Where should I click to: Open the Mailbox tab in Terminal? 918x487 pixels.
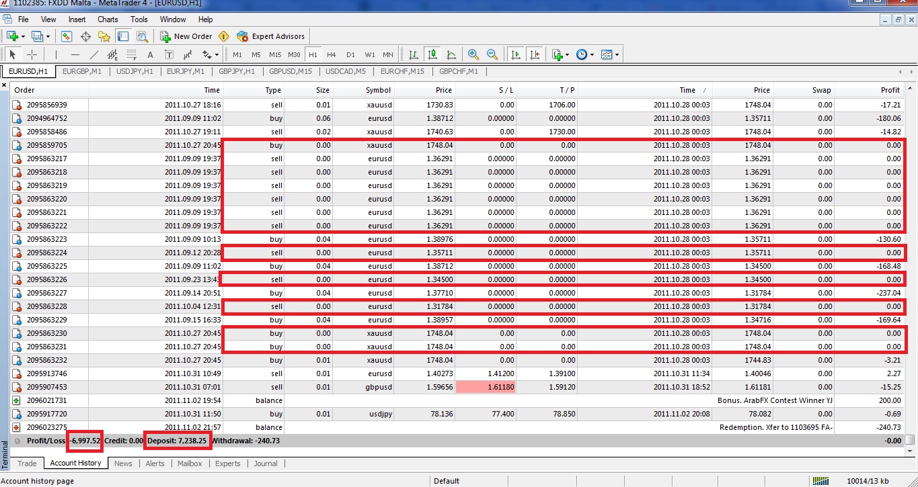190,463
